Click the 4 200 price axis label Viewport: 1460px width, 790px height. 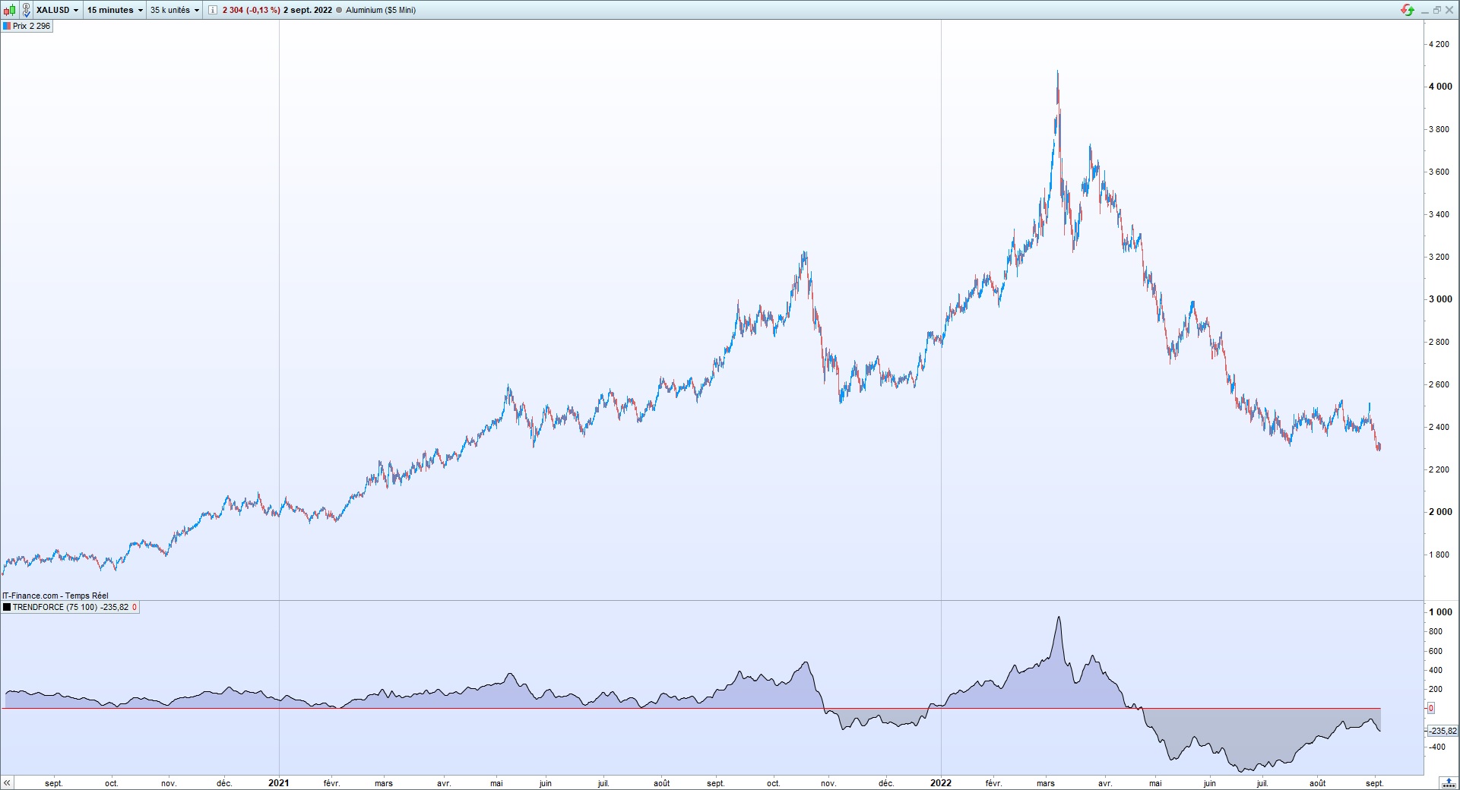point(1439,44)
